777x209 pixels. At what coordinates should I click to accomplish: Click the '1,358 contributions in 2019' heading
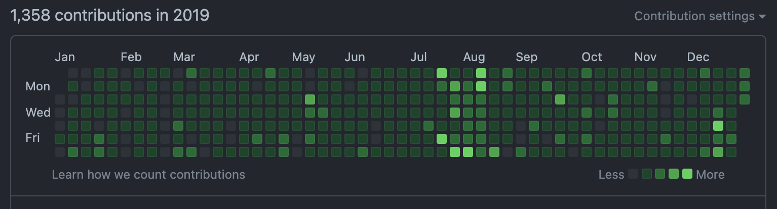pos(110,16)
